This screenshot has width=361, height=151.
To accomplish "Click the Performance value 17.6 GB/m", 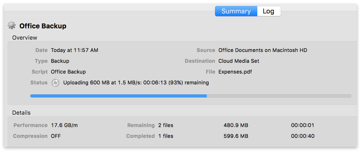I will coord(64,125).
